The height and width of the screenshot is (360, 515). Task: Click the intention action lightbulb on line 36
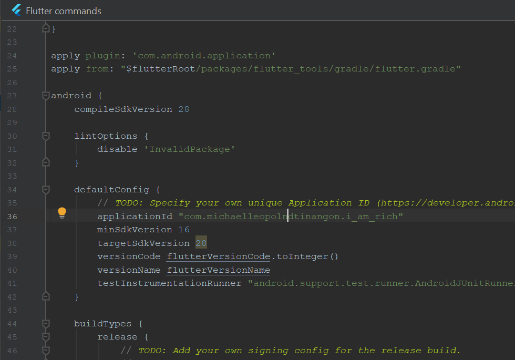click(x=62, y=213)
